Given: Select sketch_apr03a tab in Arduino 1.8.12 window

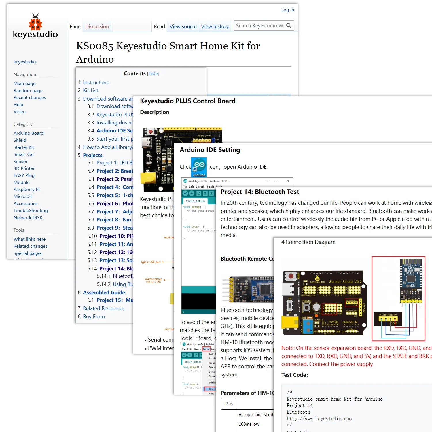Looking at the screenshot, I should 195,201.
